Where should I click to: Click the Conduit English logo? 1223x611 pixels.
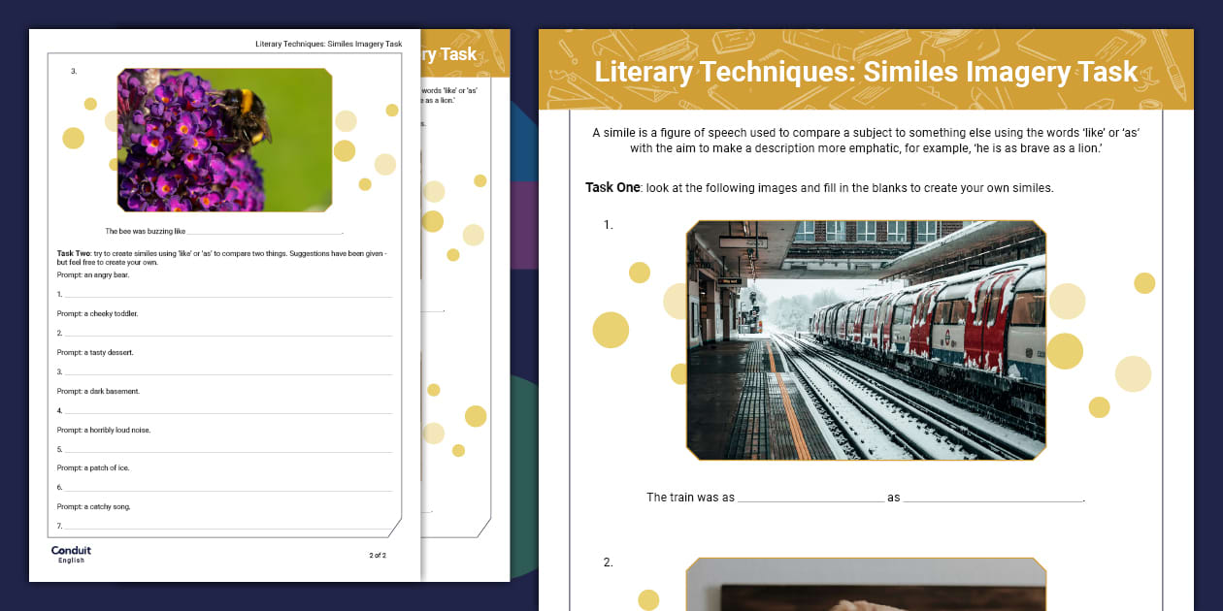click(x=71, y=551)
